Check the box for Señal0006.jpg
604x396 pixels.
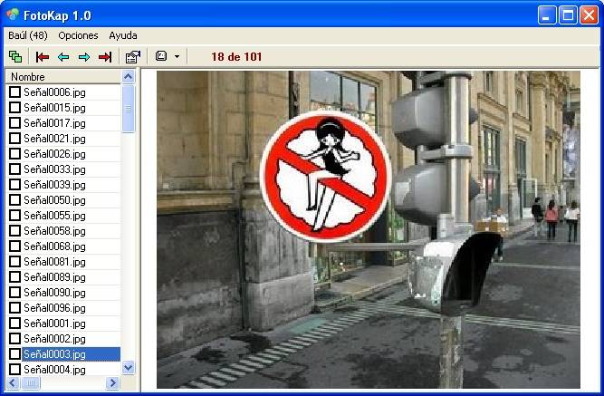click(x=15, y=92)
